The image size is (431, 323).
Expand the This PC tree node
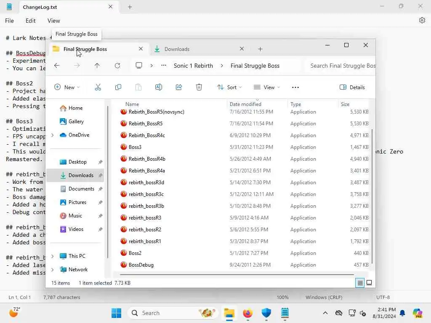coord(53,256)
